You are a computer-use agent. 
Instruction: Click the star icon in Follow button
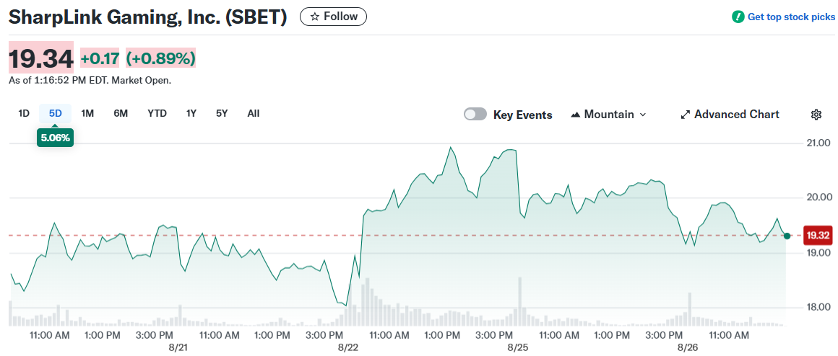coord(314,17)
